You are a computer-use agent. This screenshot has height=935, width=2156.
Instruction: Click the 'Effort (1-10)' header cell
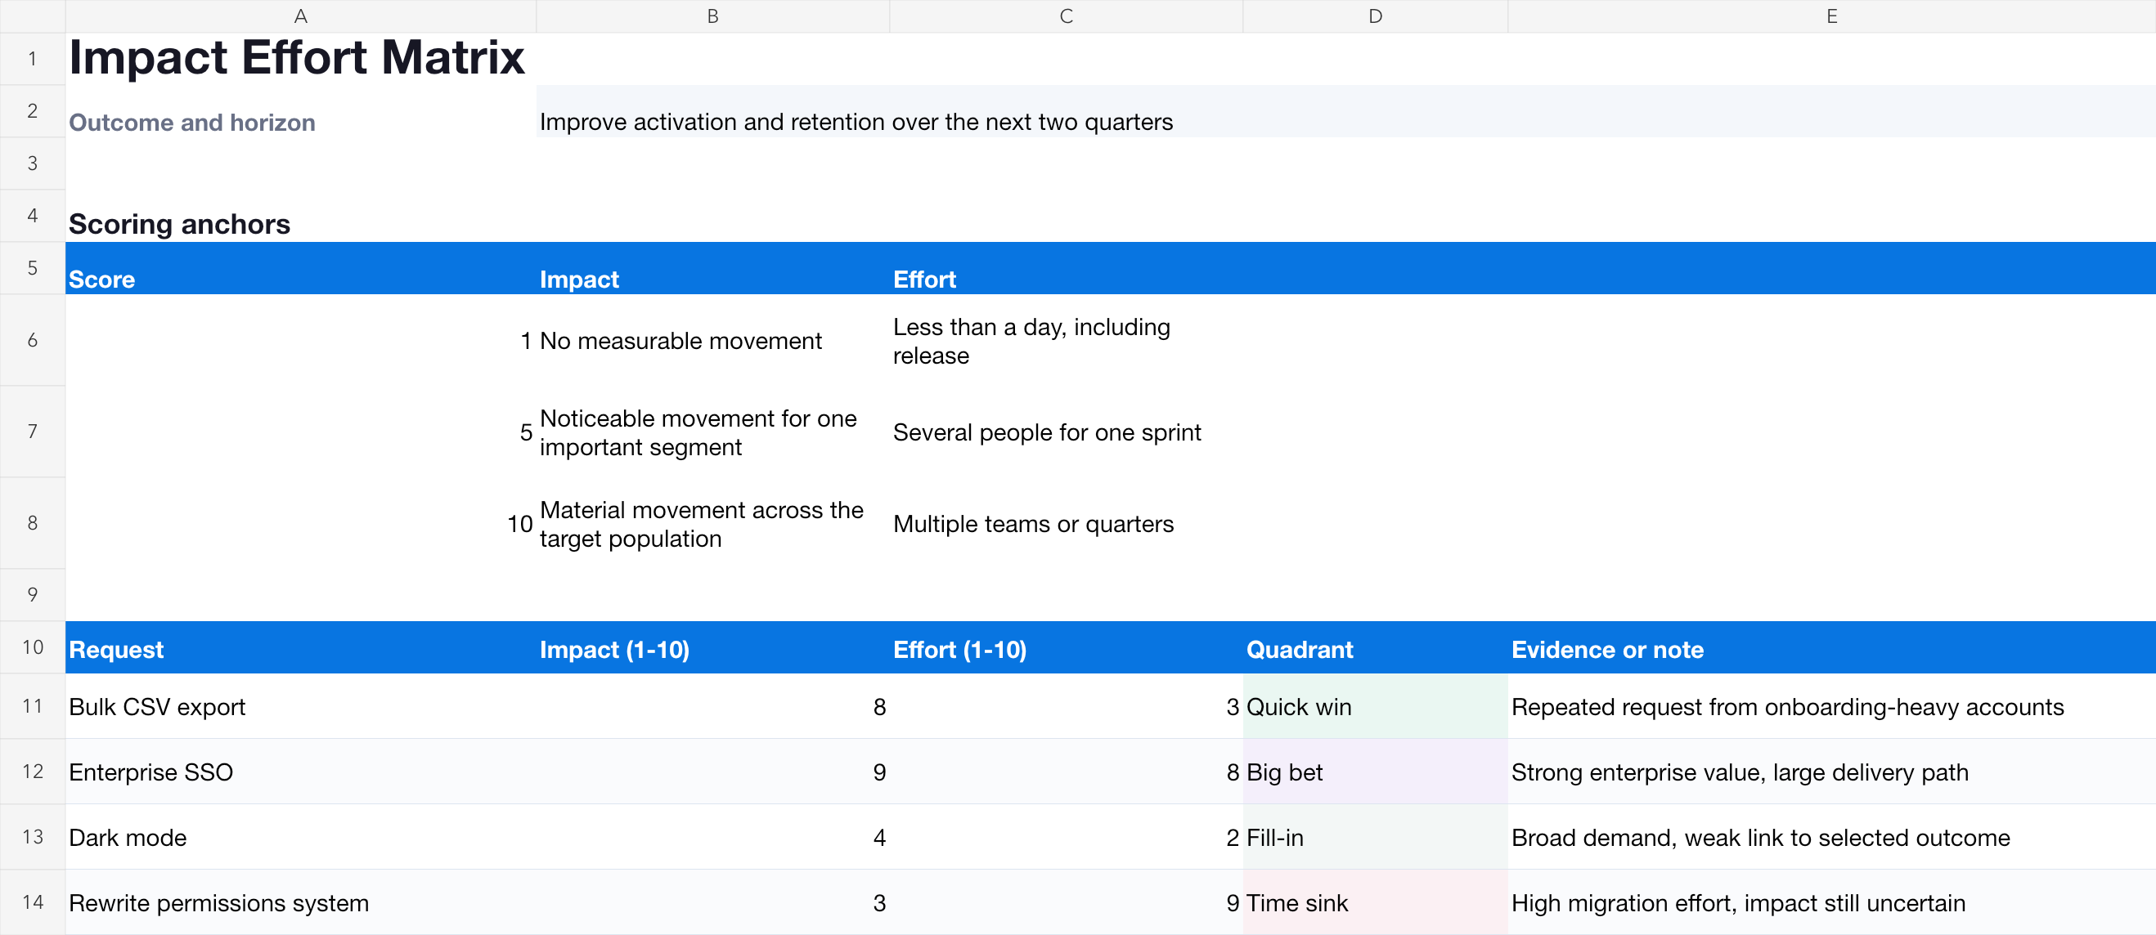(x=1066, y=647)
